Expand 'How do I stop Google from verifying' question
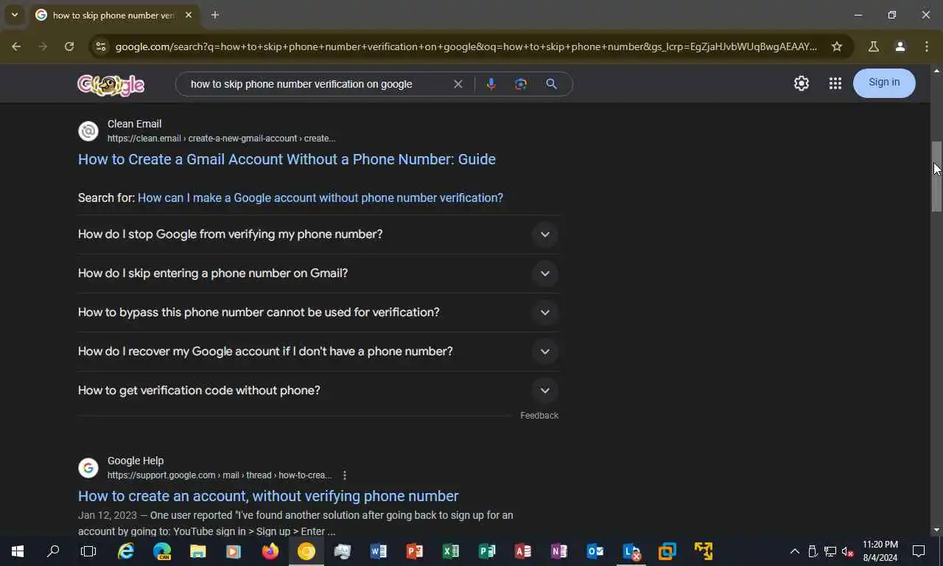This screenshot has height=566, width=943. [x=318, y=234]
